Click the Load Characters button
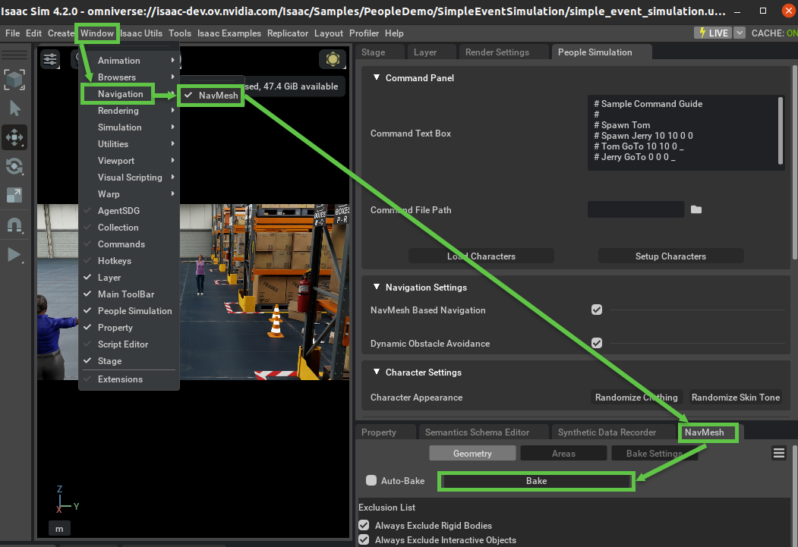Image resolution: width=798 pixels, height=547 pixels. tap(481, 256)
